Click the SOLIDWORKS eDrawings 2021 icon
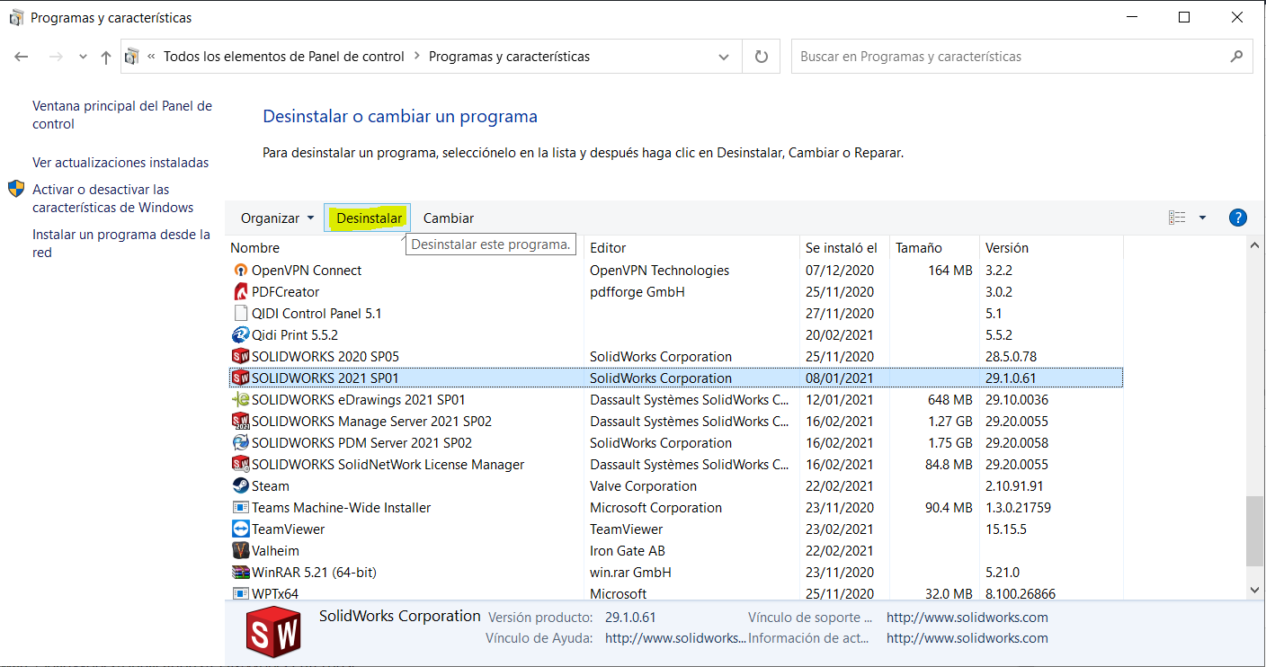Screen dimensions: 1266x667 click(240, 400)
